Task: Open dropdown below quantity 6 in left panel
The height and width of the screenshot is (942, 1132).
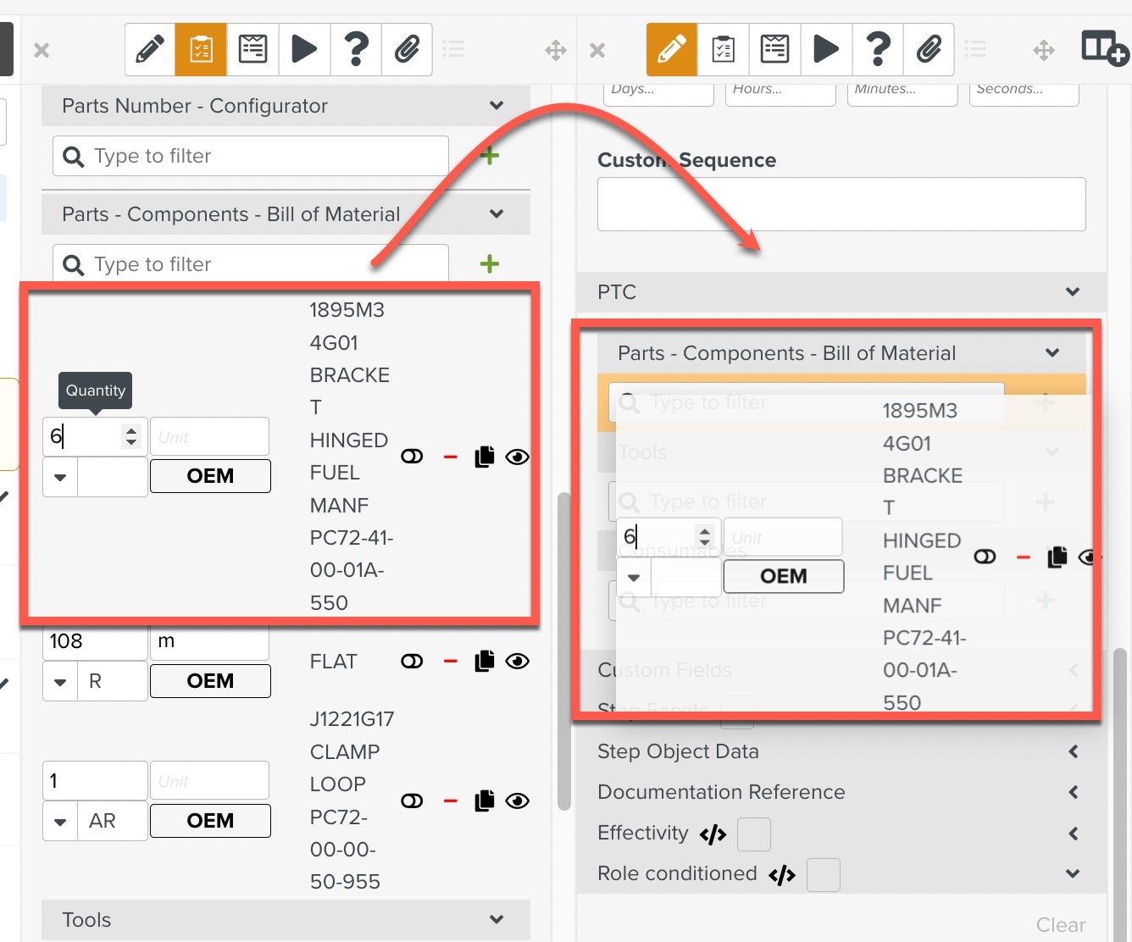Action: click(x=60, y=477)
